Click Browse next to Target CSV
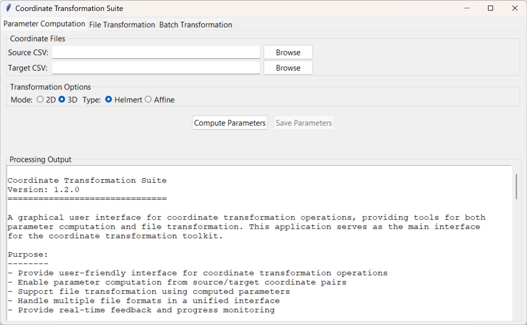This screenshot has width=527, height=325. (287, 68)
